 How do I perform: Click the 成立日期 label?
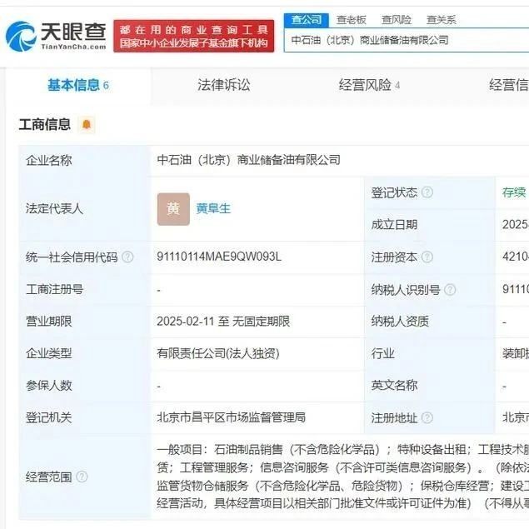click(394, 225)
